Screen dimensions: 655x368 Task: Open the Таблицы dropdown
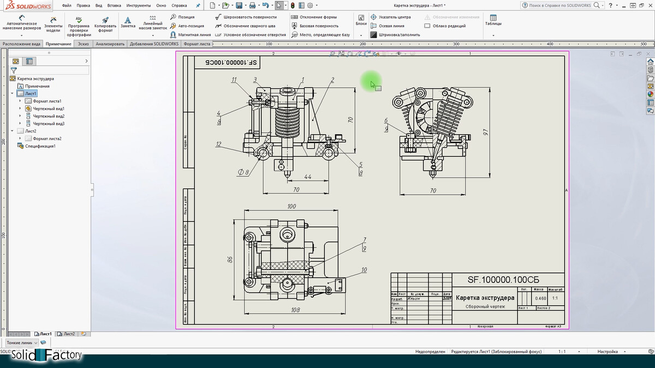(493, 35)
